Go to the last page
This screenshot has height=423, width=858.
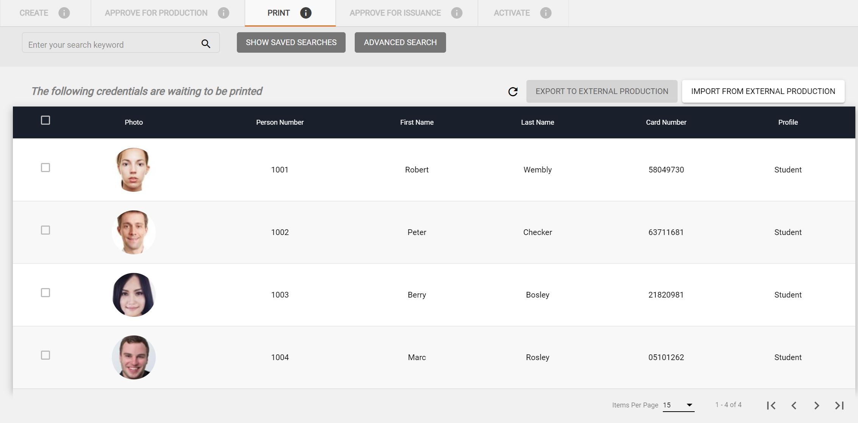tap(839, 406)
